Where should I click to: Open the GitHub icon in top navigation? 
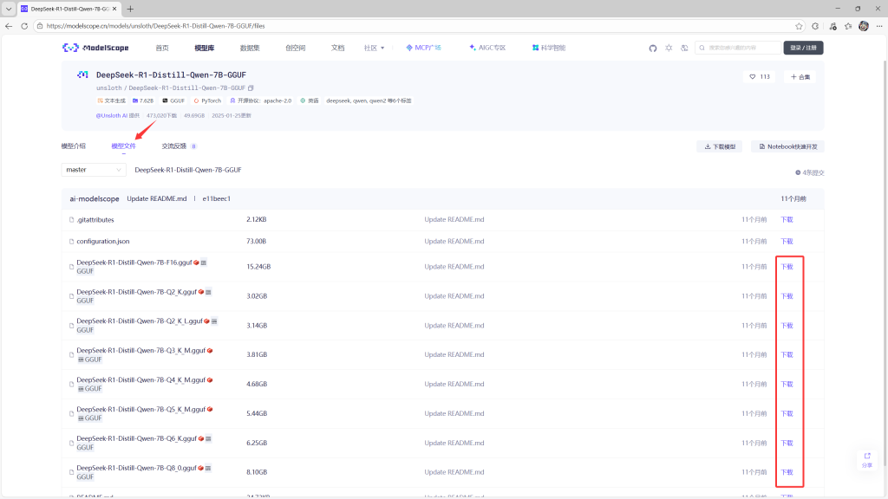point(653,48)
